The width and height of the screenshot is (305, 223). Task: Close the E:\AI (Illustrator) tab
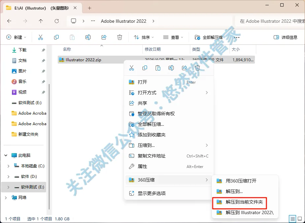coord(75,8)
